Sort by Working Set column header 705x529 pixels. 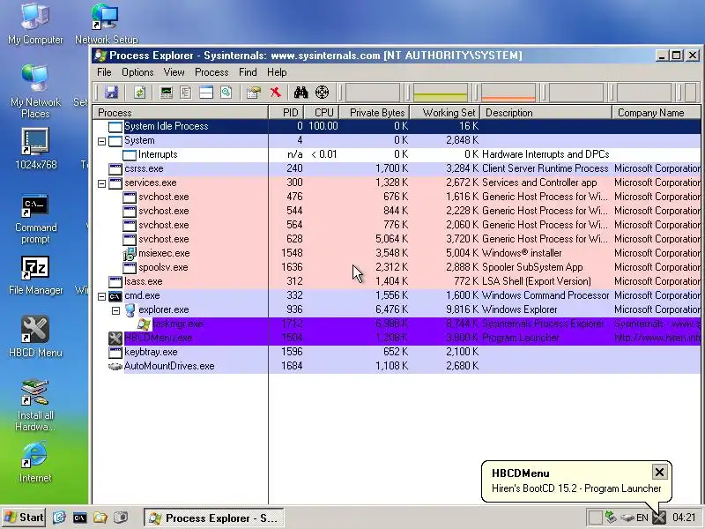tap(445, 113)
